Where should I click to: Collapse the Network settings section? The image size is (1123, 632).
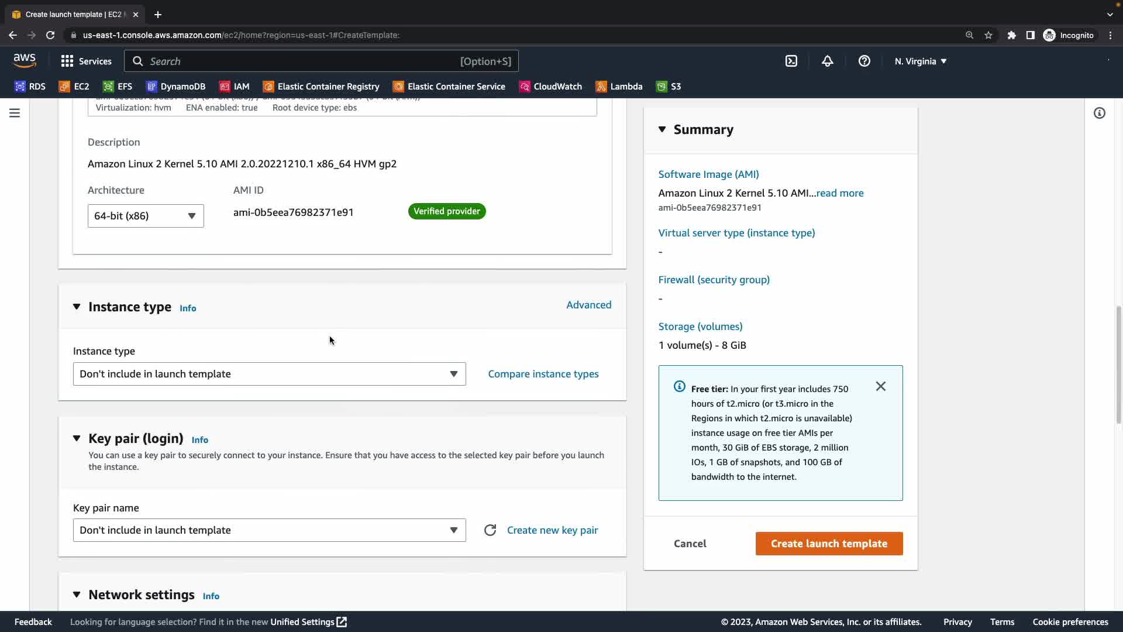(77, 595)
